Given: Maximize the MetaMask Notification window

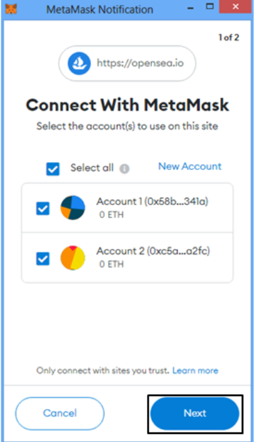Looking at the screenshot, I should pos(209,7).
